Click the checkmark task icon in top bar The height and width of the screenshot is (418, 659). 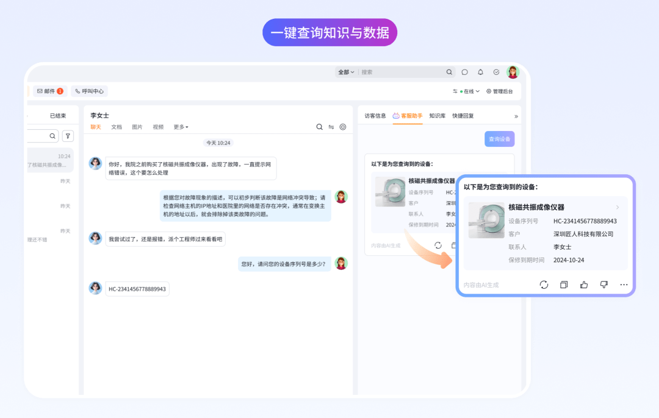[496, 72]
